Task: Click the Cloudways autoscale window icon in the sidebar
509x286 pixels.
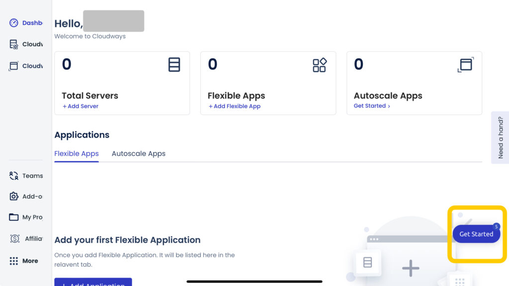Action: pos(13,66)
